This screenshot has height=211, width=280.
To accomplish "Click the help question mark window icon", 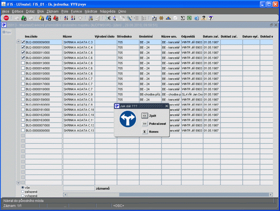I will (x=211, y=18).
